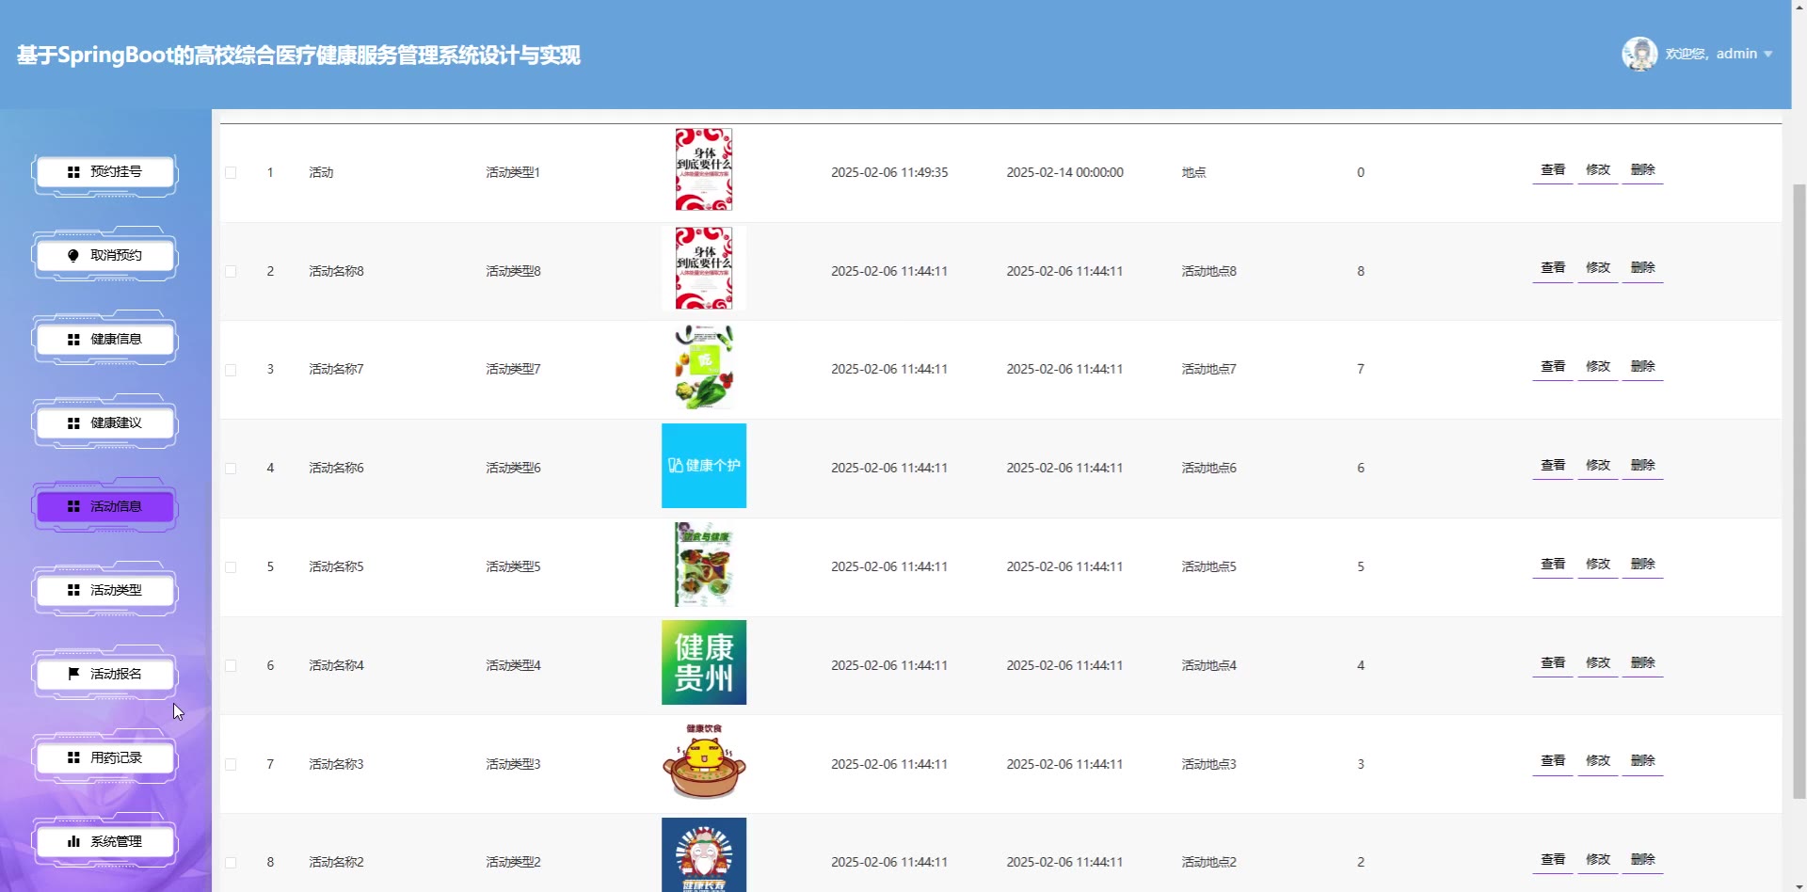Click the date 2025-02-14 00:00:00
1807x892 pixels.
pos(1064,173)
